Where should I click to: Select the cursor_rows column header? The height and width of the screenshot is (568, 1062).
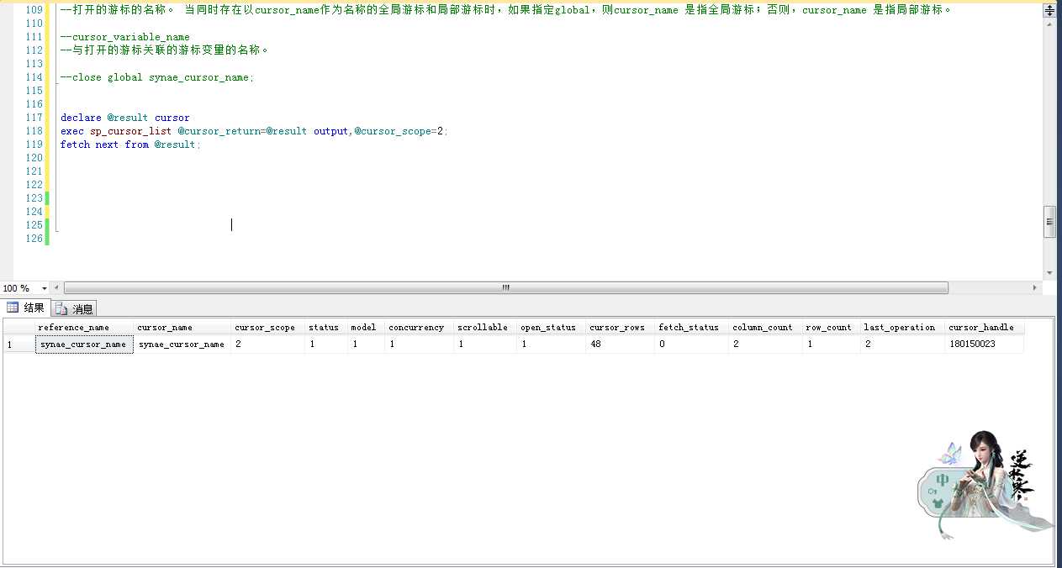click(x=621, y=328)
